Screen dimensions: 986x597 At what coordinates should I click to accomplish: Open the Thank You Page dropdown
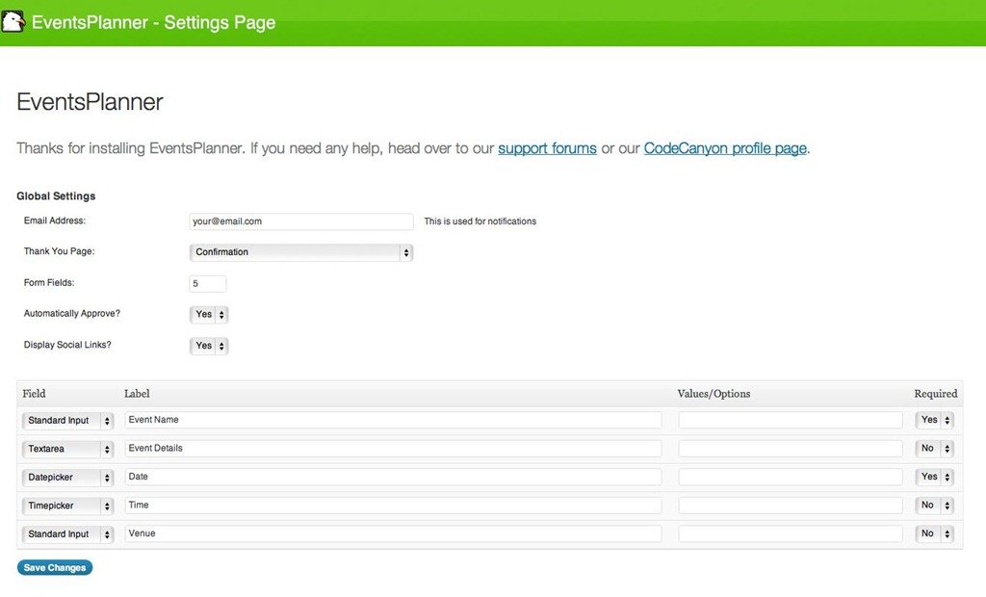[301, 252]
